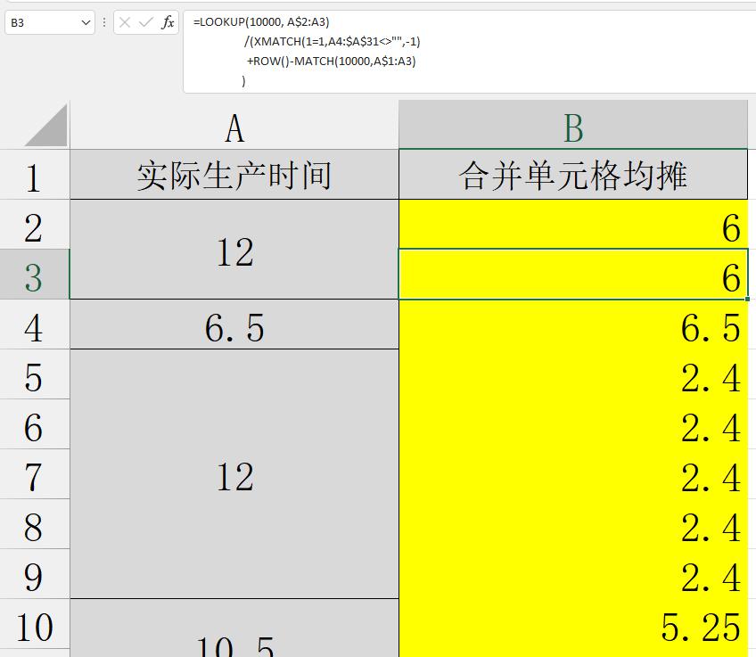This screenshot has width=756, height=657.
Task: Click the fill handle of cell B3
Action: [747, 299]
